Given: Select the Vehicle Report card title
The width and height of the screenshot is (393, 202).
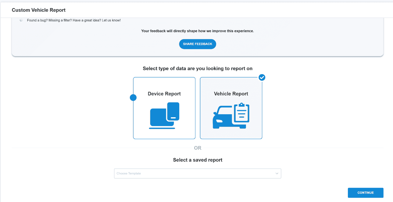Looking at the screenshot, I should click(x=231, y=94).
